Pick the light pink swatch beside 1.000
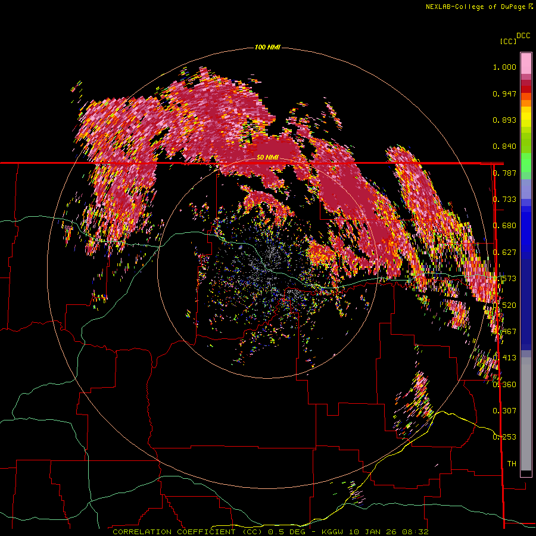Screen dimensions: 536x536 pyautogui.click(x=526, y=64)
